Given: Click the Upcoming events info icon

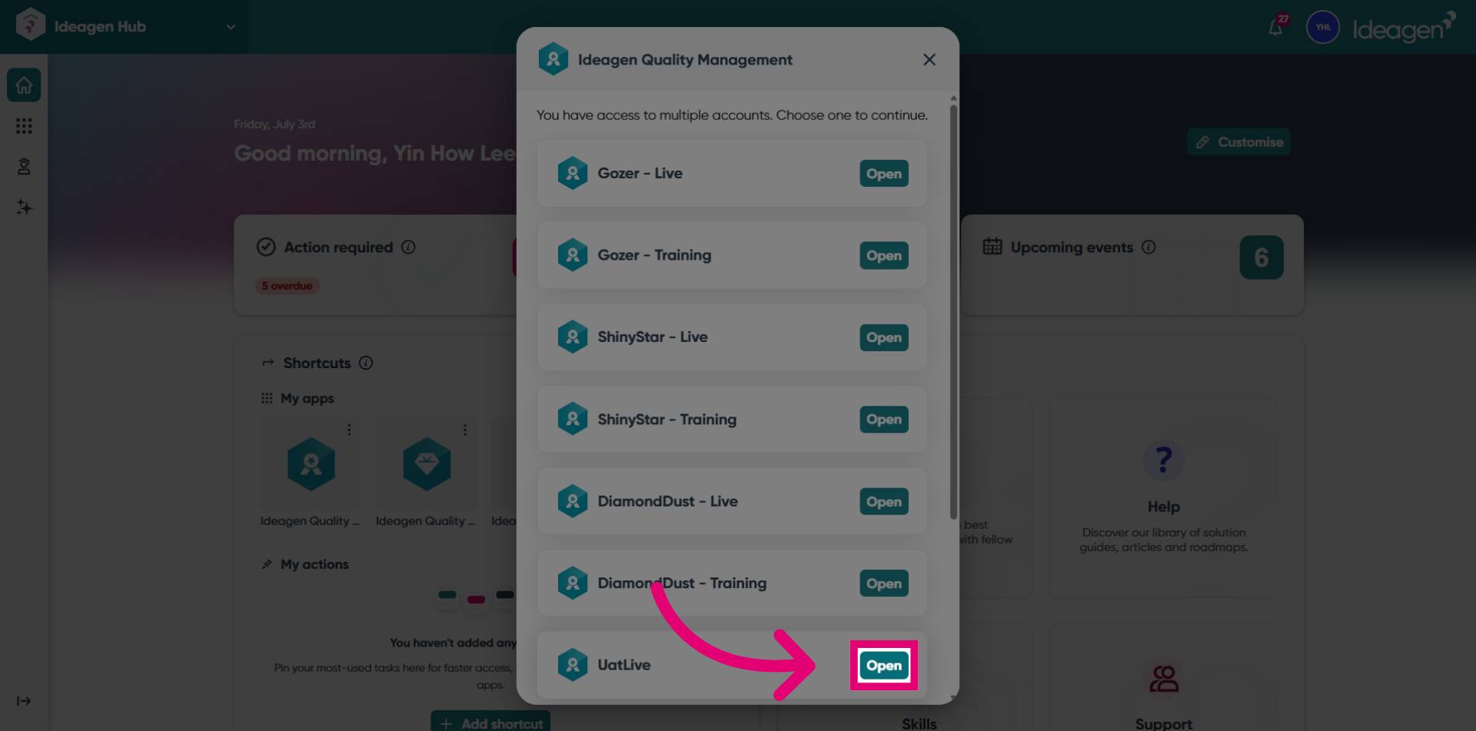Looking at the screenshot, I should [1149, 247].
